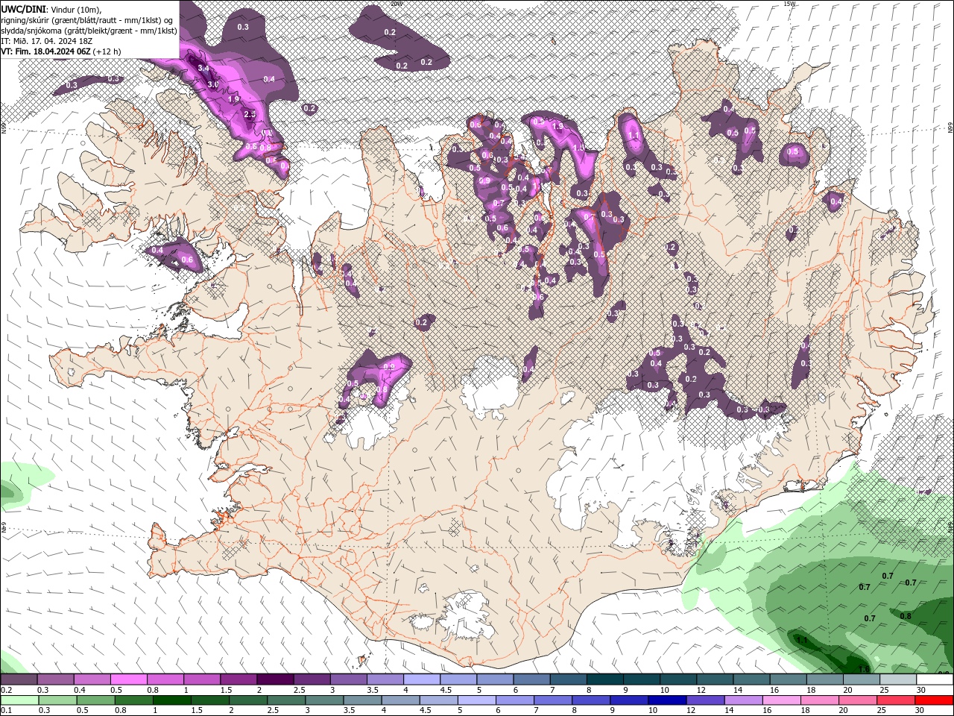Click the 3.0 snowfall value label
This screenshot has width=954, height=716.
(212, 85)
